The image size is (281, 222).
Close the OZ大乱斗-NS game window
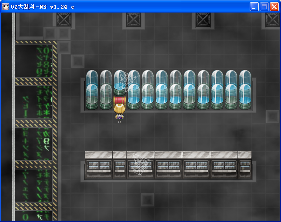coord(274,7)
